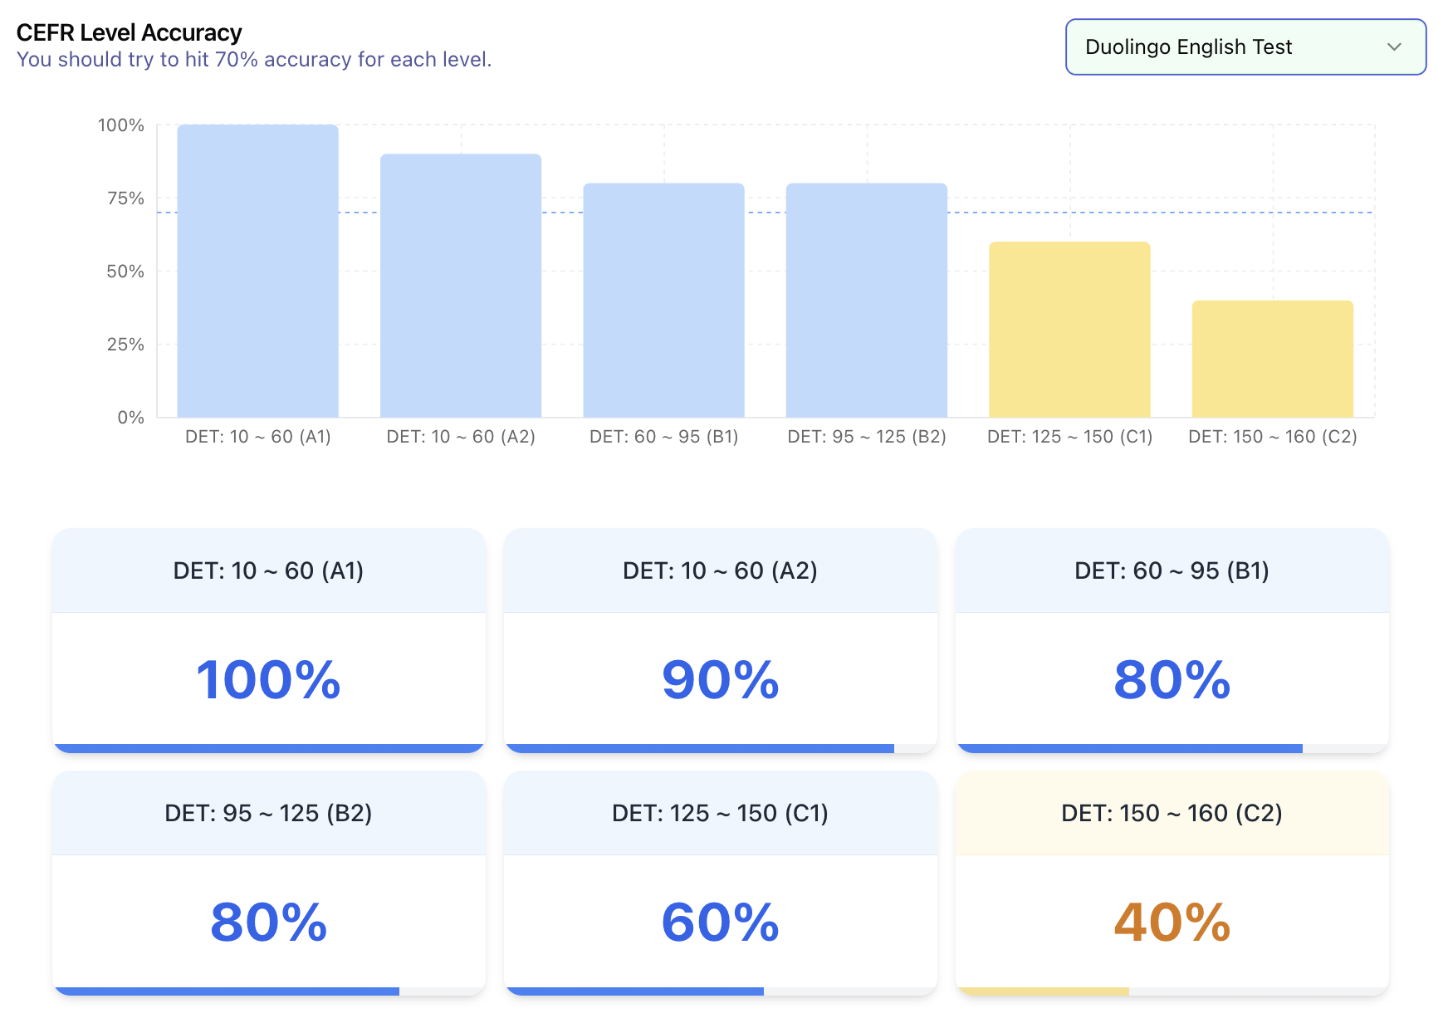Click the B1 80% card header

[x=1172, y=570]
